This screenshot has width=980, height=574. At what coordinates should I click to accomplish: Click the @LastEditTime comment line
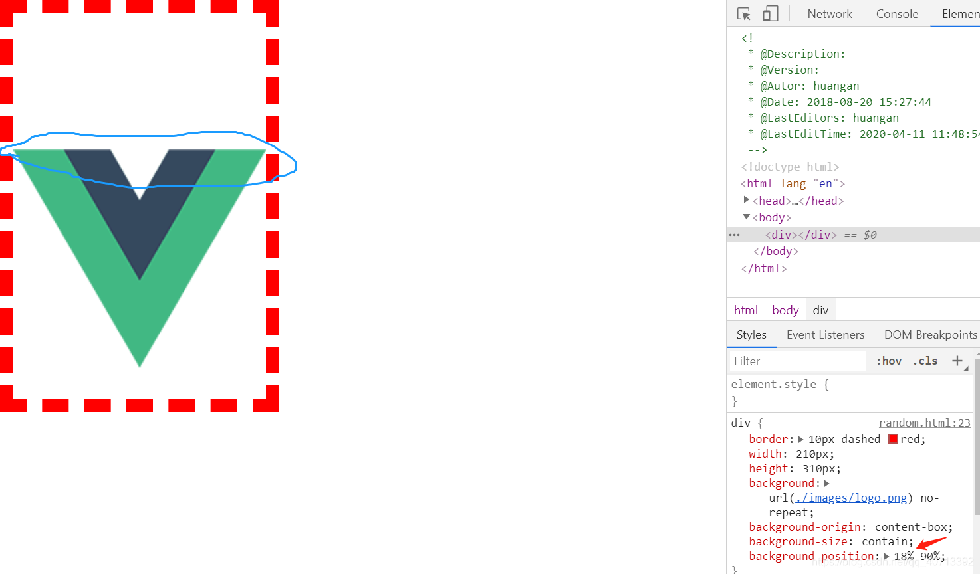click(863, 134)
